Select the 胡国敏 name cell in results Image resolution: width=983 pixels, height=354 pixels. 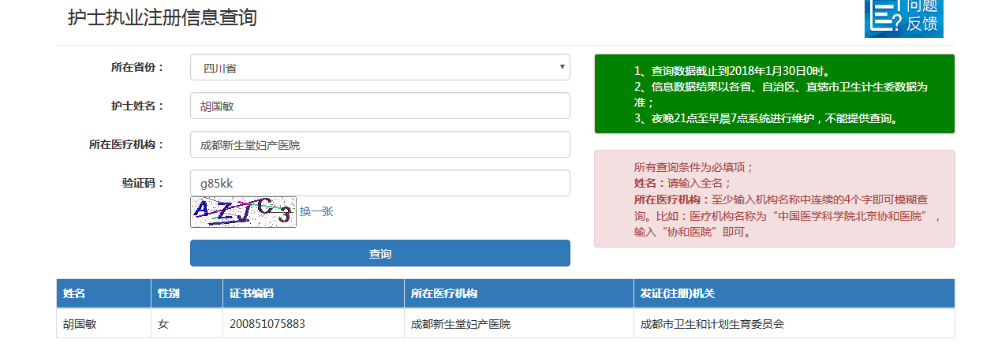tap(79, 324)
